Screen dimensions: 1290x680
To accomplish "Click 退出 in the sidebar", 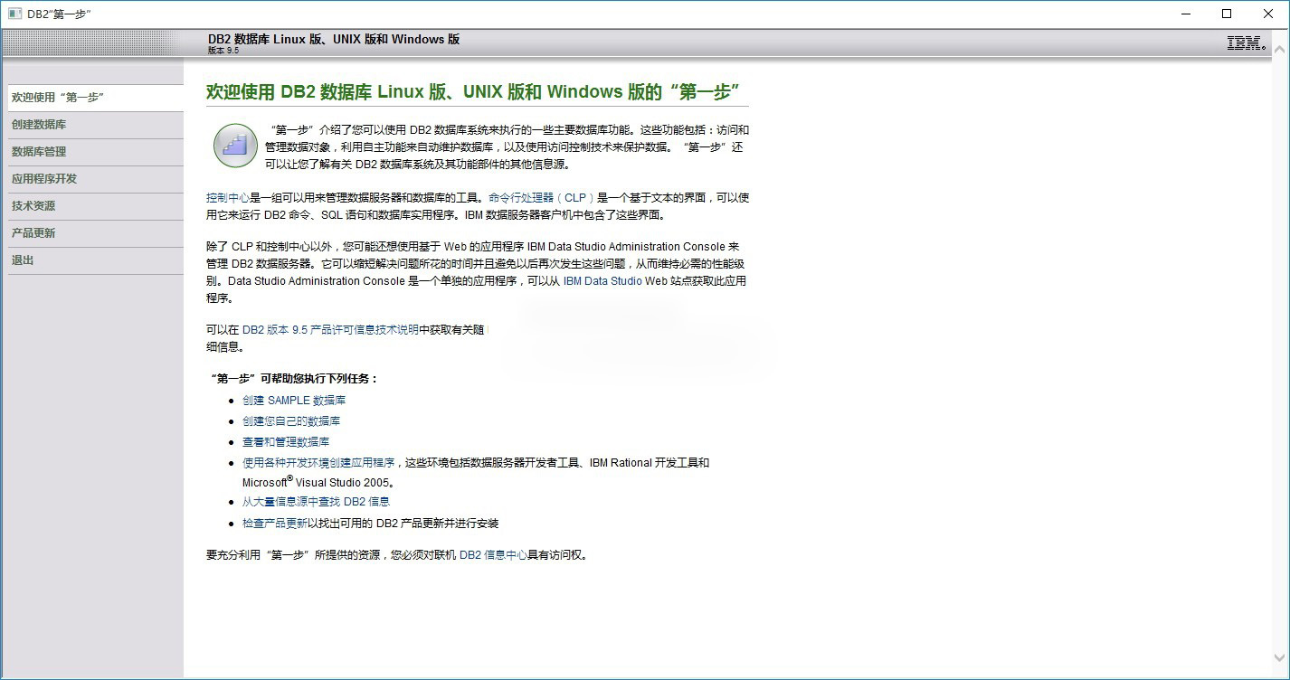I will click(95, 260).
